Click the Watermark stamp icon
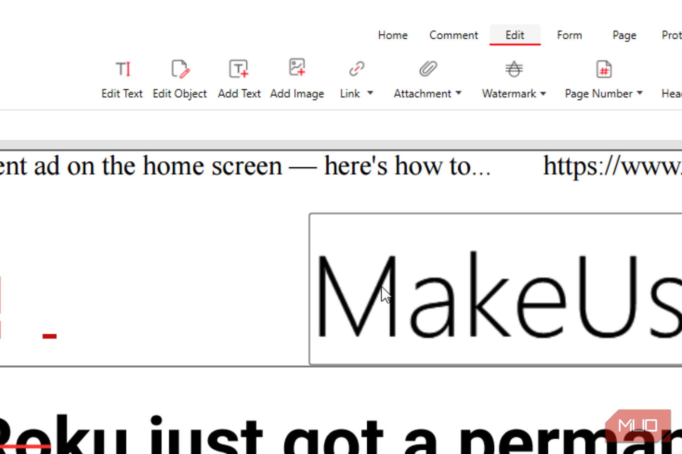 coord(514,69)
